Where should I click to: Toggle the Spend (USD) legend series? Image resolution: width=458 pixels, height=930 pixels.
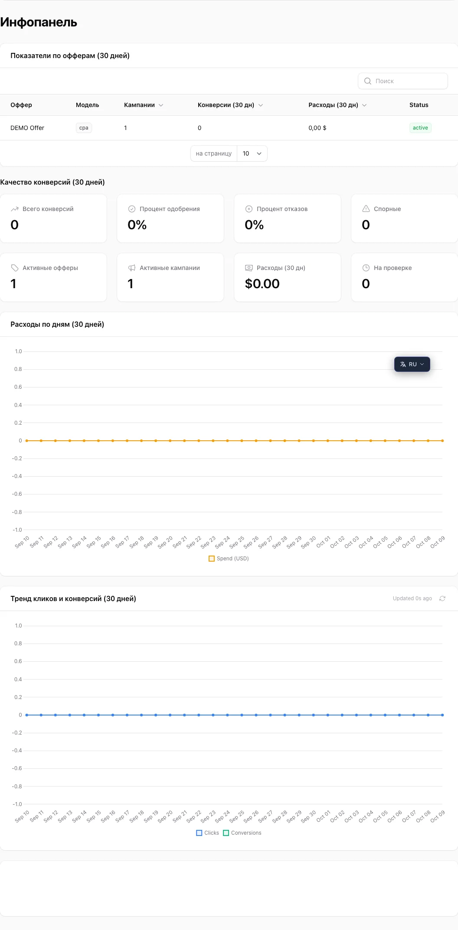point(229,559)
